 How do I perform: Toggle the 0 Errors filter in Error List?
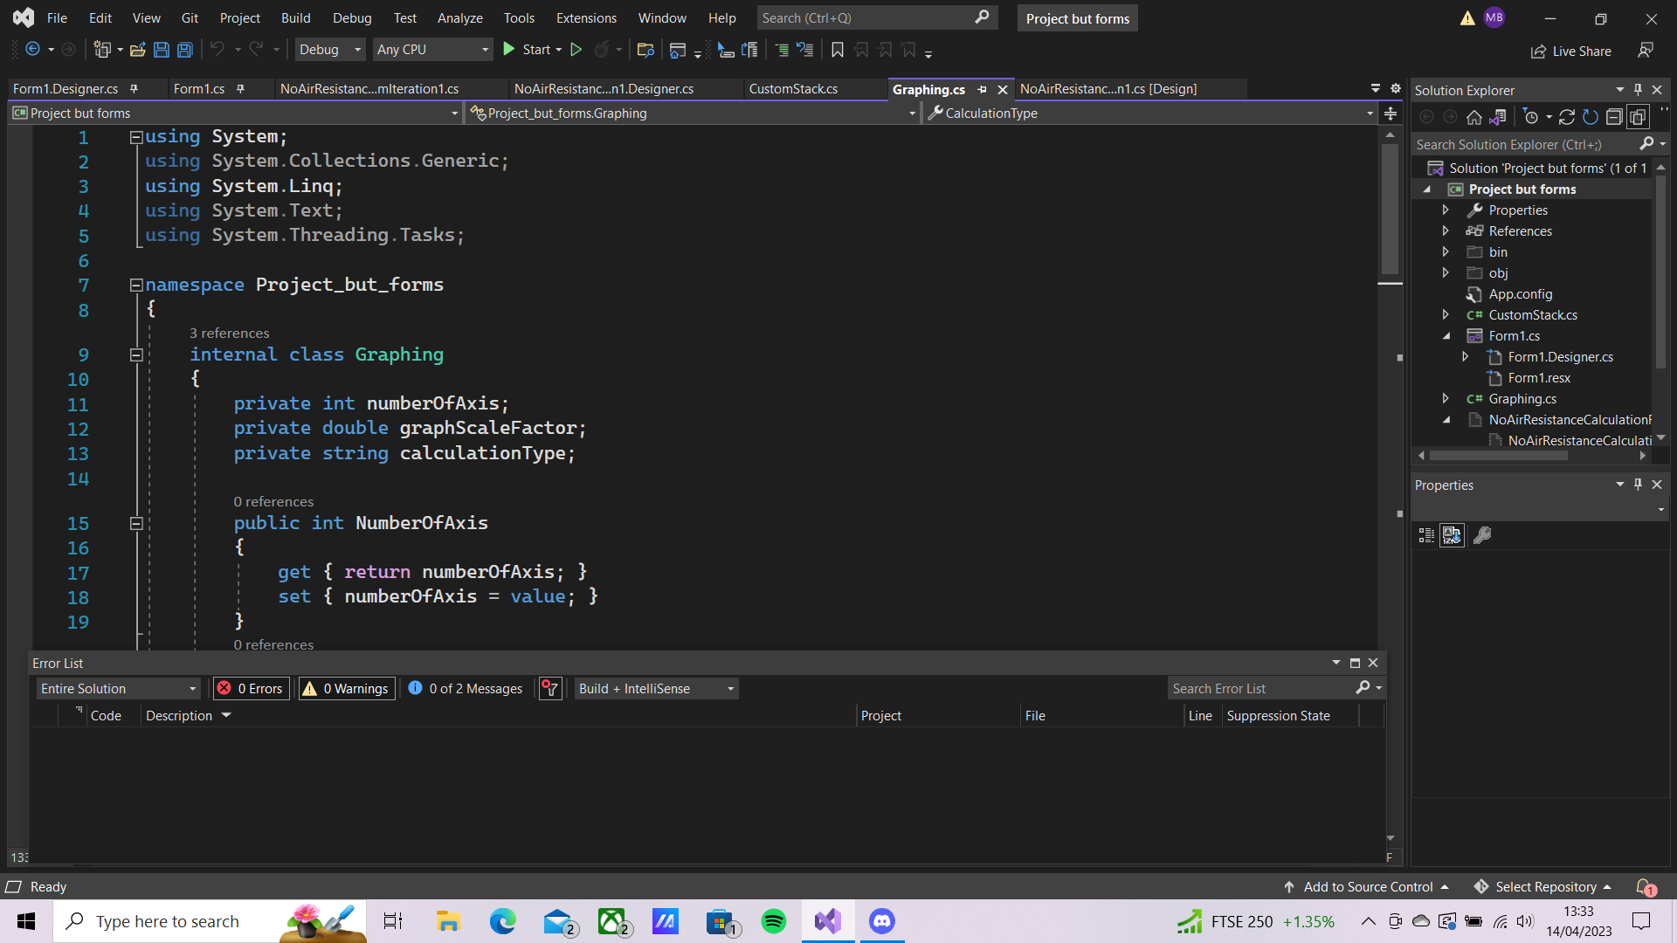pos(251,688)
